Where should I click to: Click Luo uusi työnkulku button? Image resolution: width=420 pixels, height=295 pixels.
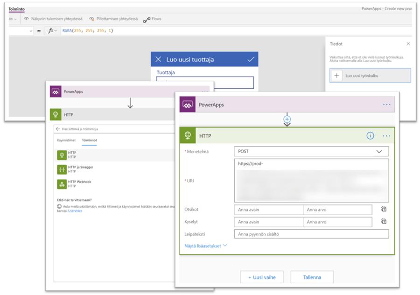tap(370, 76)
